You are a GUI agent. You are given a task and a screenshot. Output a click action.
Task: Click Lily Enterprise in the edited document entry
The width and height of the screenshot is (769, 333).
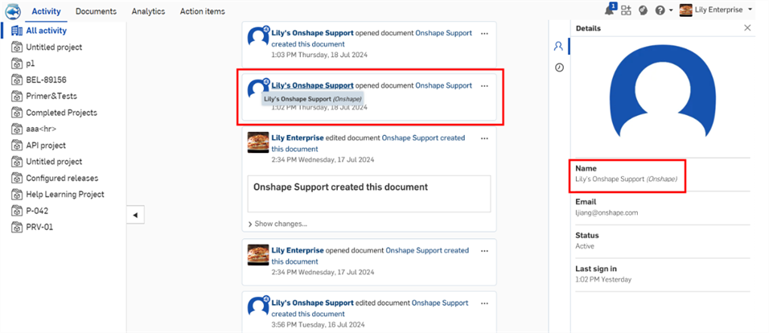pos(297,138)
